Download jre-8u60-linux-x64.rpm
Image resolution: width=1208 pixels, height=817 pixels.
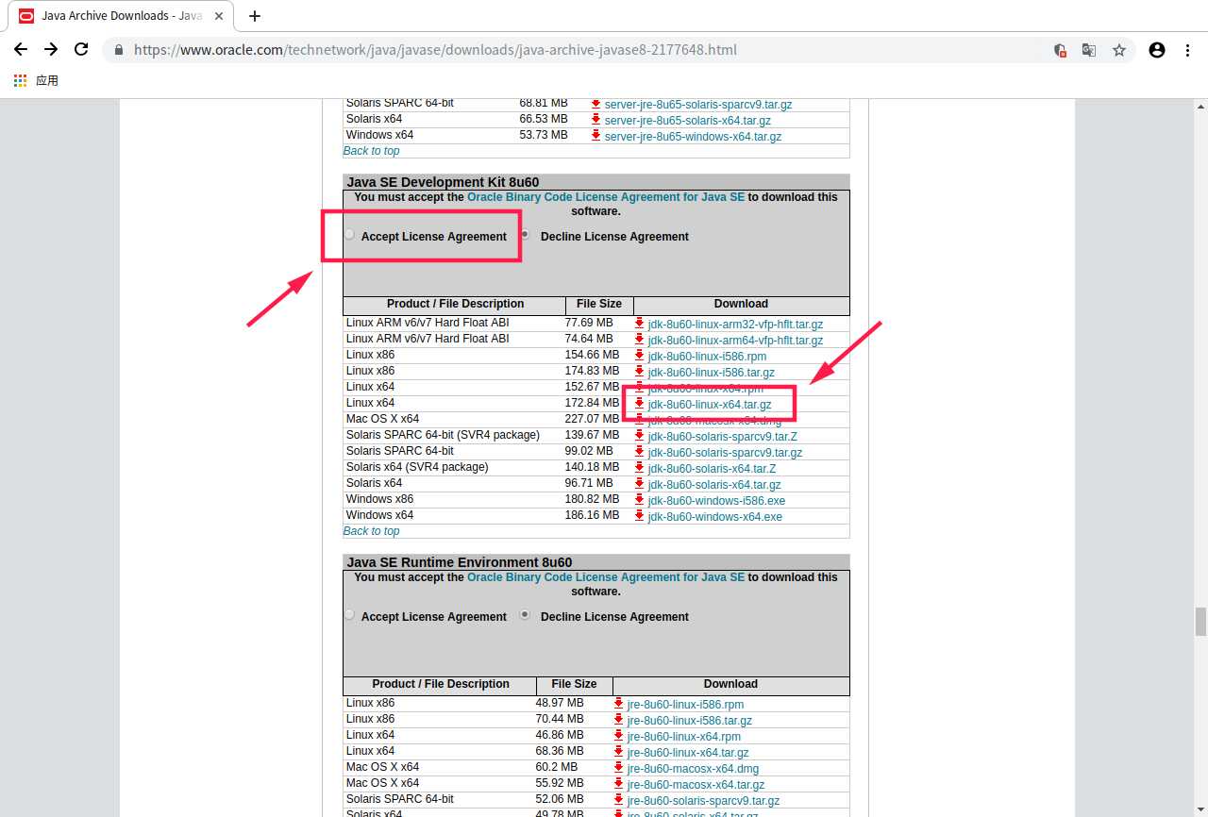click(684, 737)
